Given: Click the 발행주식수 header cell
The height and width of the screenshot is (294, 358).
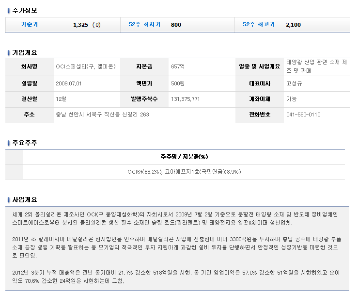Looking at the screenshot, I should tap(144, 99).
